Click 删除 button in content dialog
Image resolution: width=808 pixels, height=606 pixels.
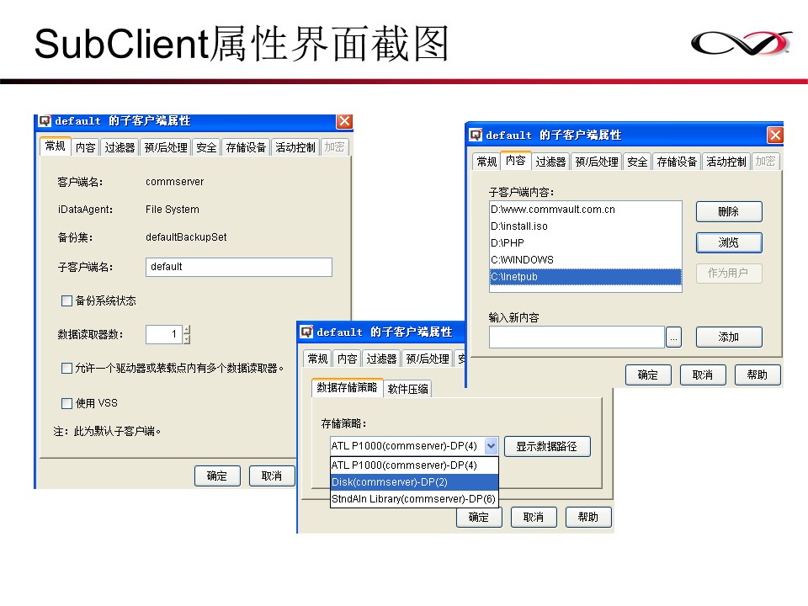click(x=729, y=212)
